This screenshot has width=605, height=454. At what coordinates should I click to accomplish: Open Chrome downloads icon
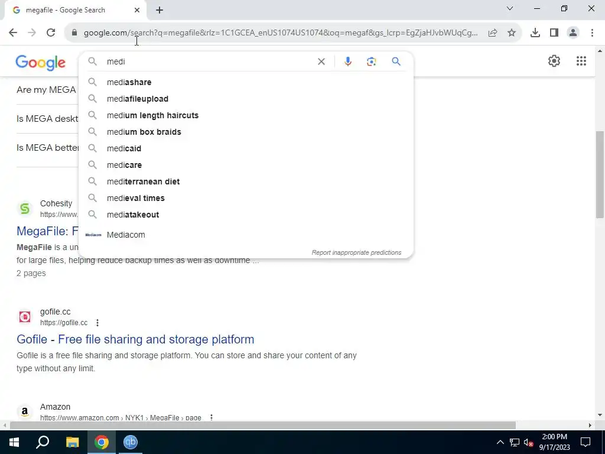535,33
